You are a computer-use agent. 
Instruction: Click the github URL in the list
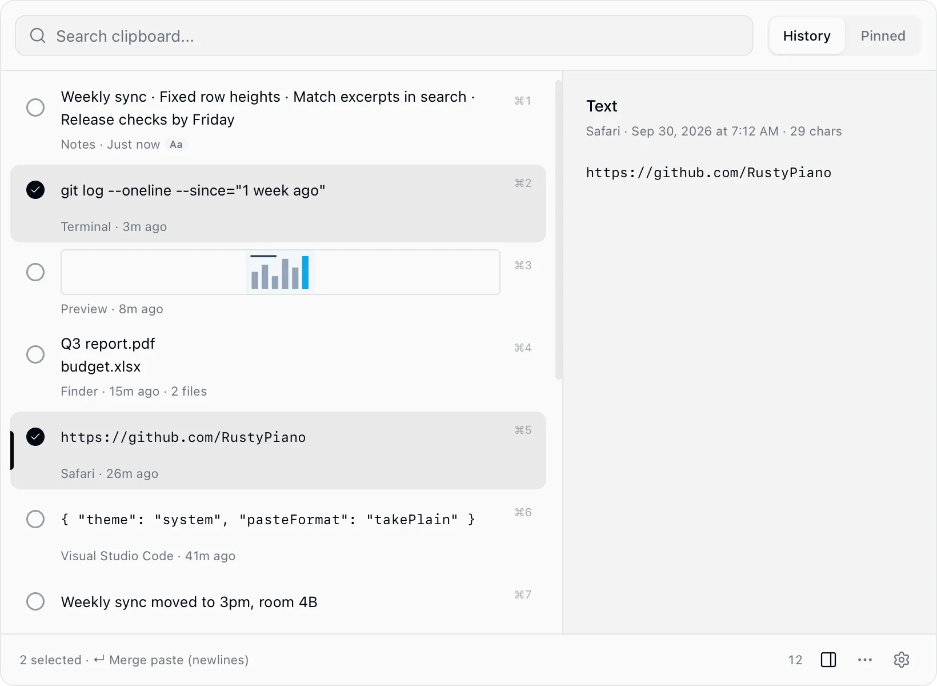click(183, 437)
